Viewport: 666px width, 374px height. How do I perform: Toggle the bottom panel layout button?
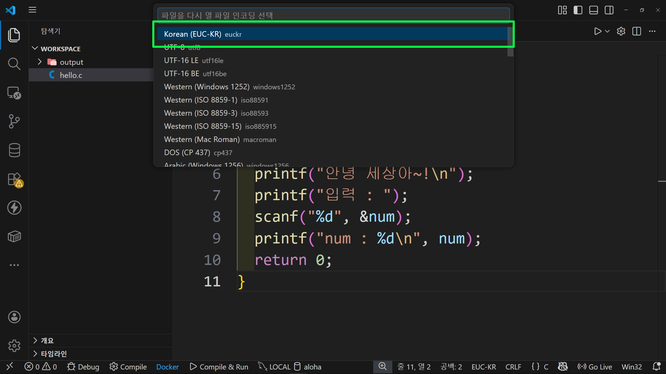[x=594, y=10]
